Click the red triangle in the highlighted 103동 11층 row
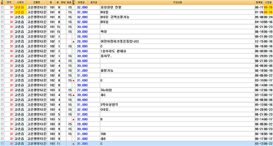This screenshot has width=273, height=146. point(74,144)
